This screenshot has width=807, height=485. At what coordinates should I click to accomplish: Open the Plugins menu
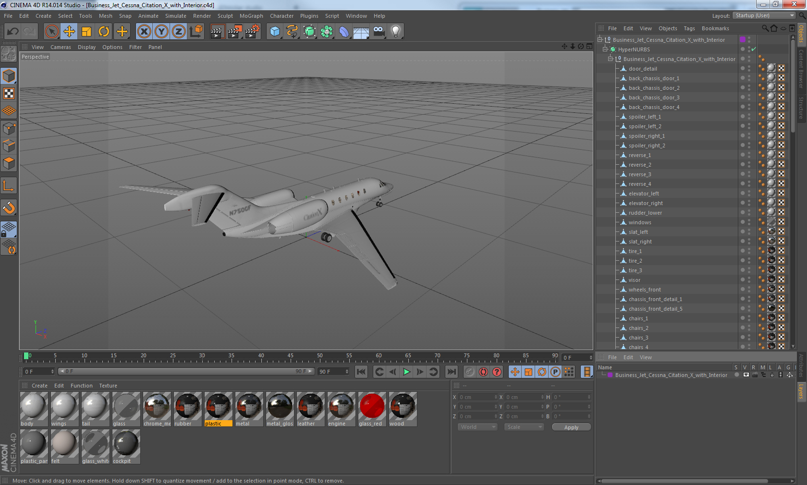pos(309,16)
